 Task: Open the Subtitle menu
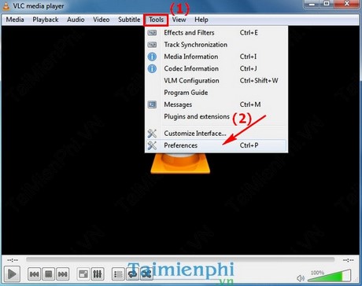(129, 20)
